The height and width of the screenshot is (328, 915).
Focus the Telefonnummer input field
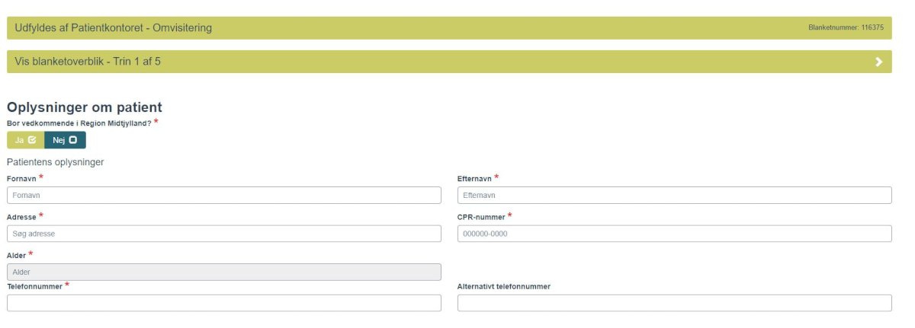click(224, 303)
